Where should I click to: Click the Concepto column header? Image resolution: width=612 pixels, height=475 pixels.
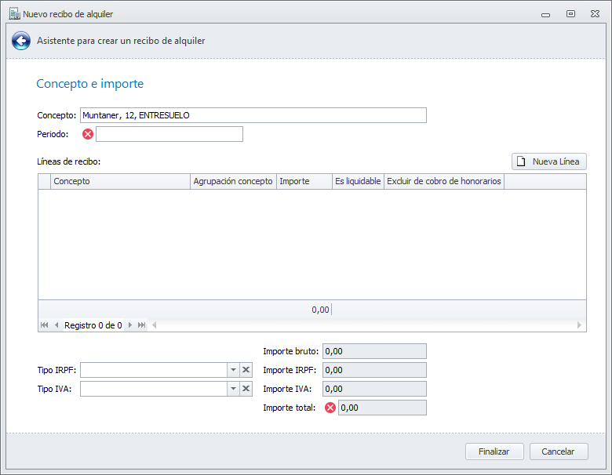point(120,181)
